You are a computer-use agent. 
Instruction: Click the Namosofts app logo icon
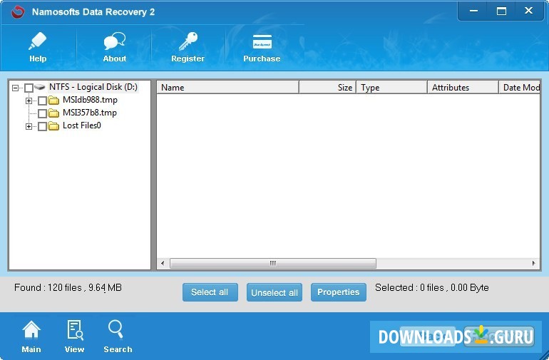click(18, 12)
